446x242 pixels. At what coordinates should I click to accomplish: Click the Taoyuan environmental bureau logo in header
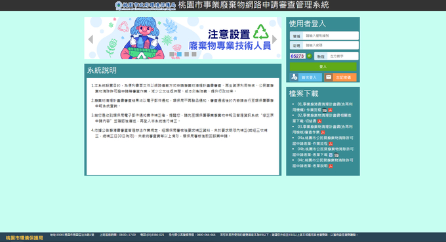pos(146,5)
